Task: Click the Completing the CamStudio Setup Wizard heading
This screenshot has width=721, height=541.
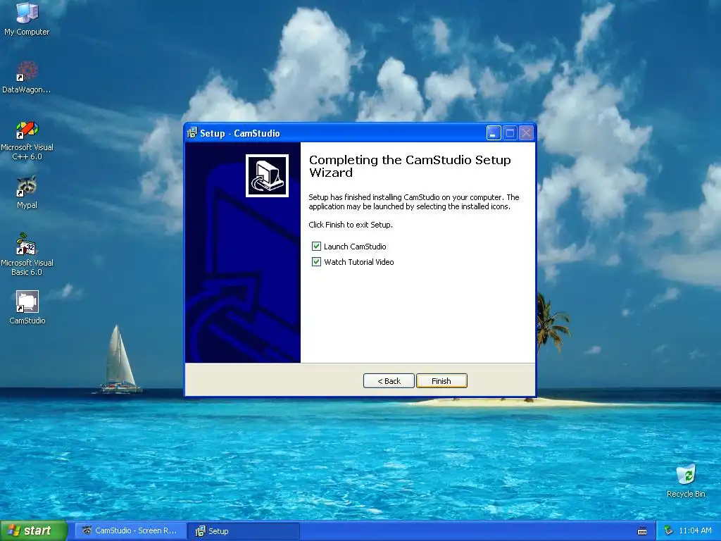Action: click(x=410, y=166)
